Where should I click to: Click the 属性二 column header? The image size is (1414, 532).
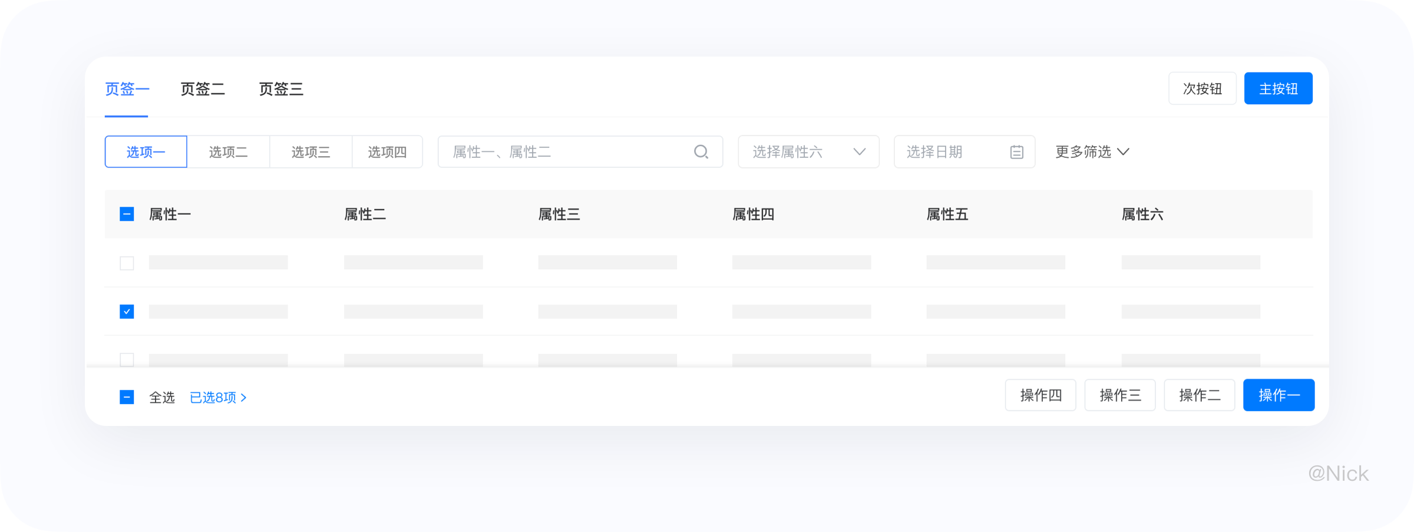pos(365,214)
